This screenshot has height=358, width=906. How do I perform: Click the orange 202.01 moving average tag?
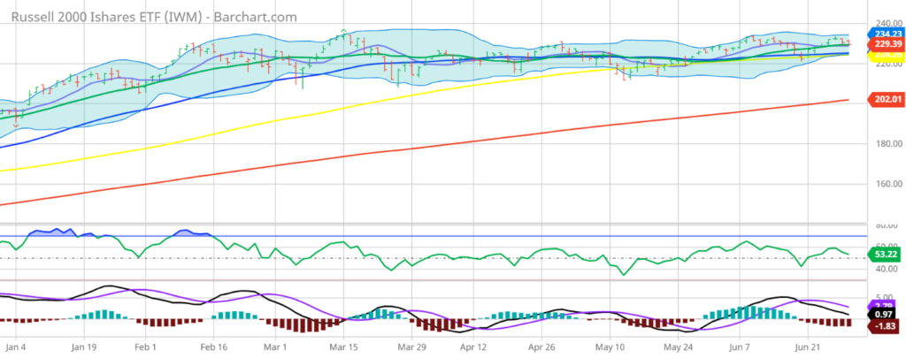(887, 99)
